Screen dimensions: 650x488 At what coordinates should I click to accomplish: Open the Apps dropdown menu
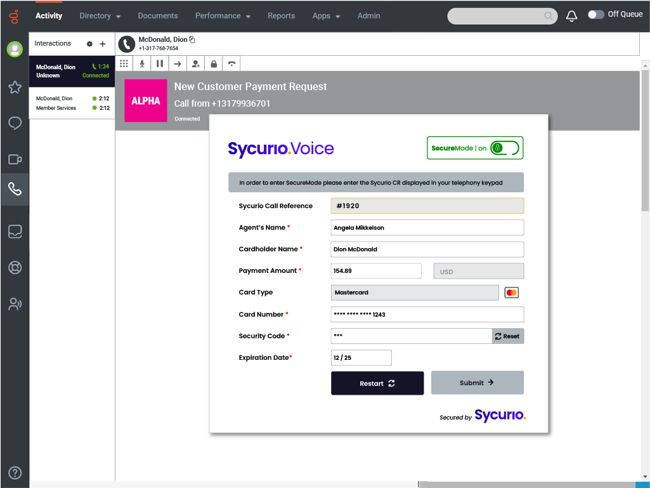[326, 16]
